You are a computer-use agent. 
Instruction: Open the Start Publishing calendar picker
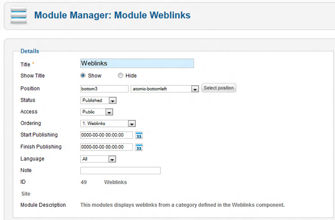click(139, 135)
